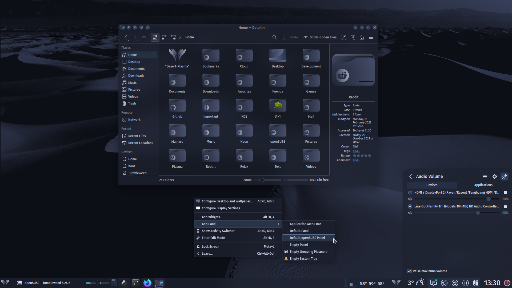The height and width of the screenshot is (288, 512).
Task: Click the Delete button in Dolphin toolbar
Action: coord(290,37)
